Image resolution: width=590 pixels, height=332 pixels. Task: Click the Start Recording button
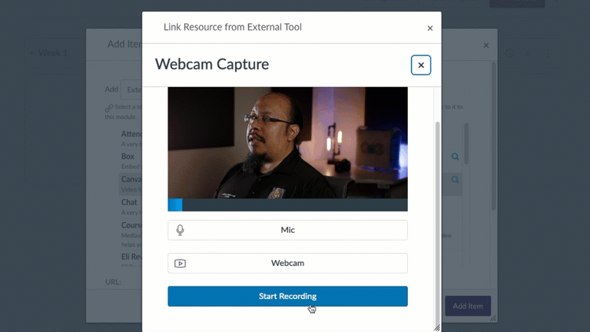287,296
